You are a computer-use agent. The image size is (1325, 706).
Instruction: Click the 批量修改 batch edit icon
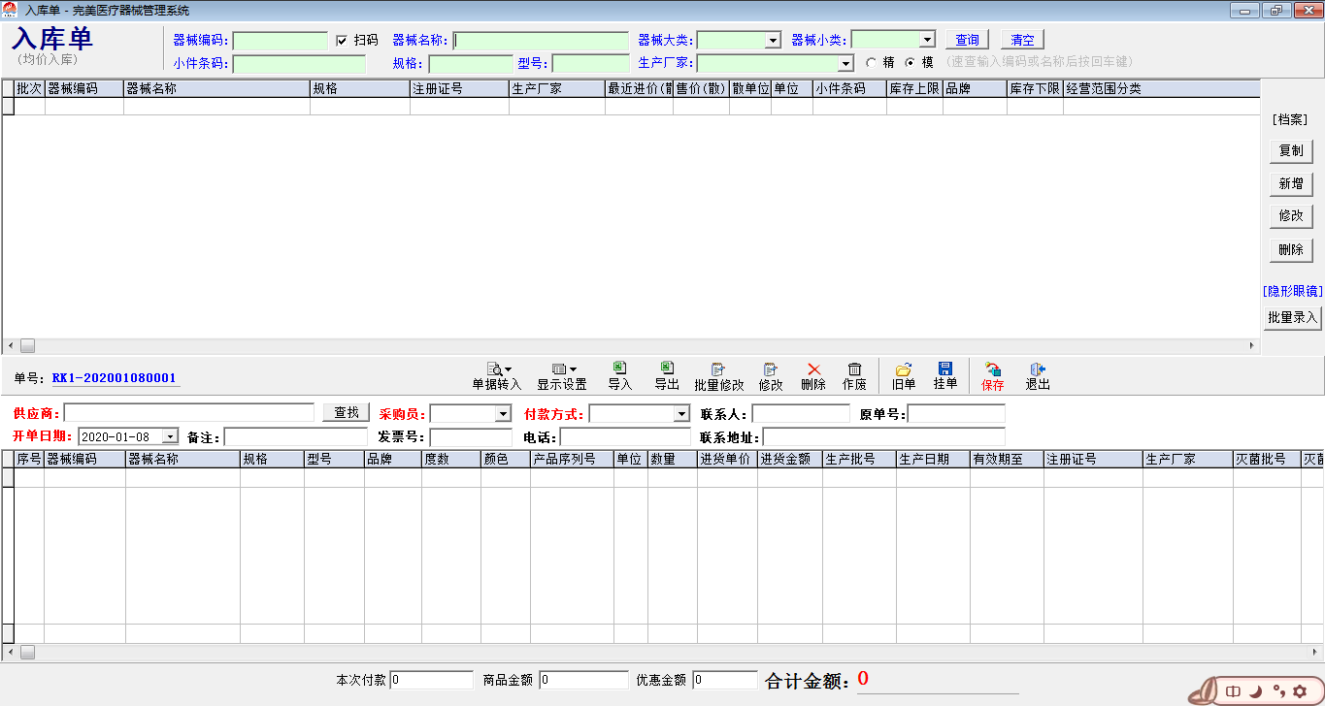(x=718, y=369)
